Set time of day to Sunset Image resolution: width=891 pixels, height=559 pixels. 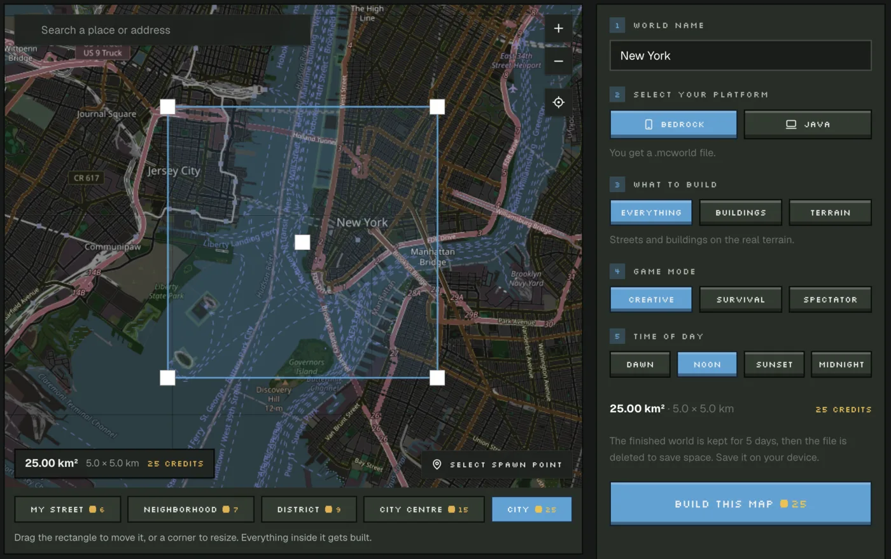774,364
